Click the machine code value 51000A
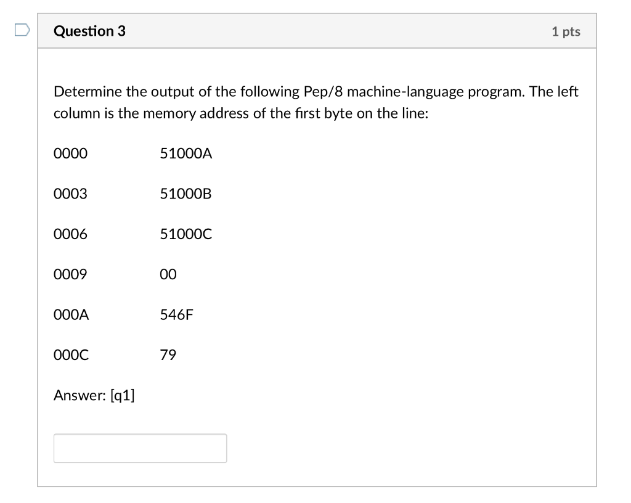Viewport: 631px width, 503px height. click(x=185, y=153)
